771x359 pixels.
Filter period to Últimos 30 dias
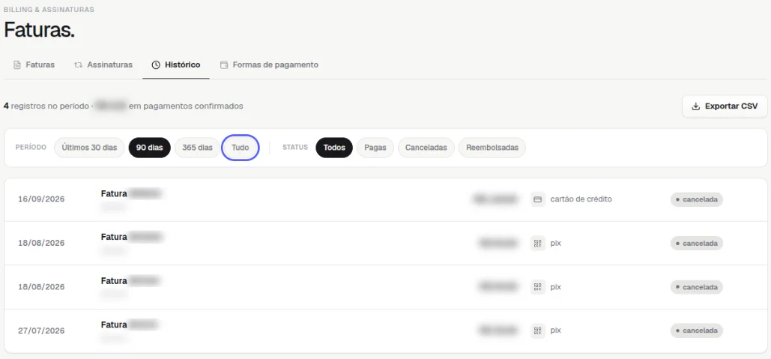[89, 148]
